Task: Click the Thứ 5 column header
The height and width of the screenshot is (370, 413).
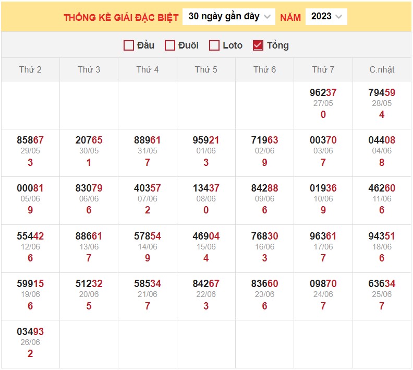Action: [x=206, y=69]
